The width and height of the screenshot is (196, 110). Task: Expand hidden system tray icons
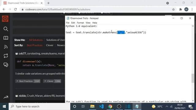[x=167, y=107]
